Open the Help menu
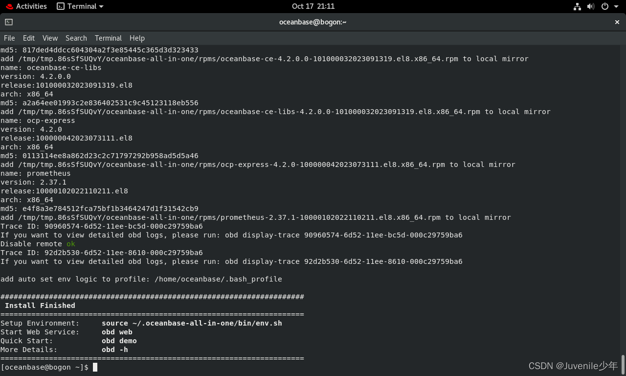626x376 pixels. pos(137,38)
